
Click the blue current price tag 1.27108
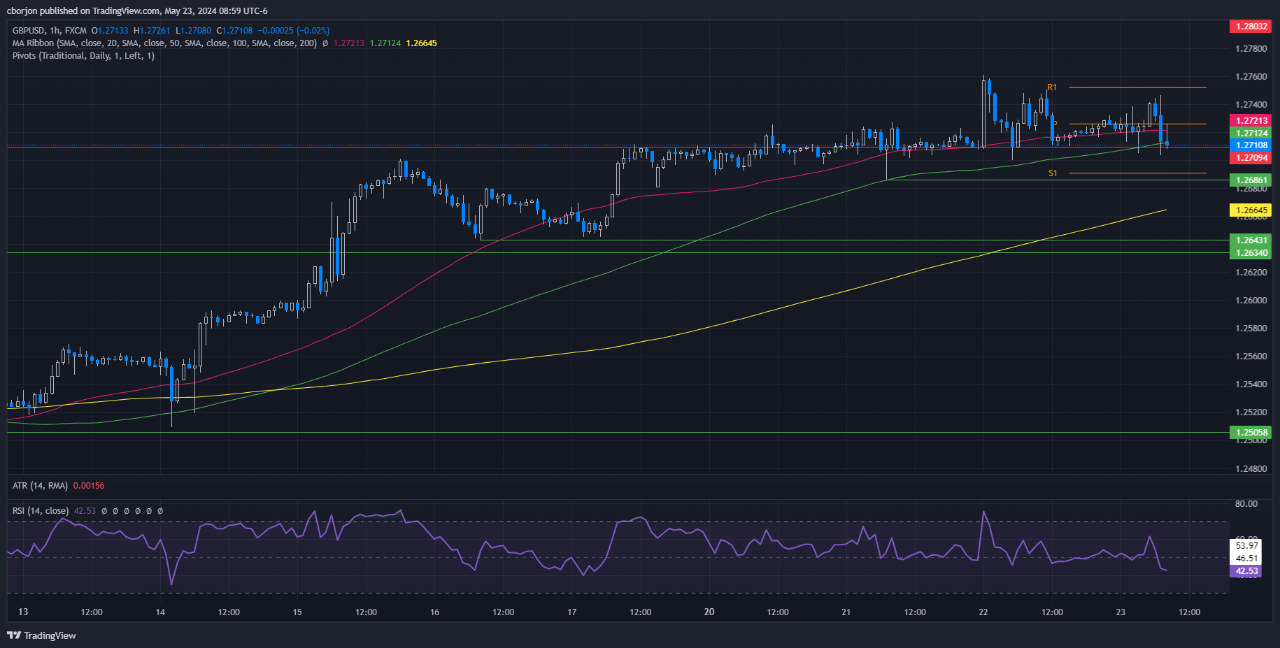[x=1251, y=145]
